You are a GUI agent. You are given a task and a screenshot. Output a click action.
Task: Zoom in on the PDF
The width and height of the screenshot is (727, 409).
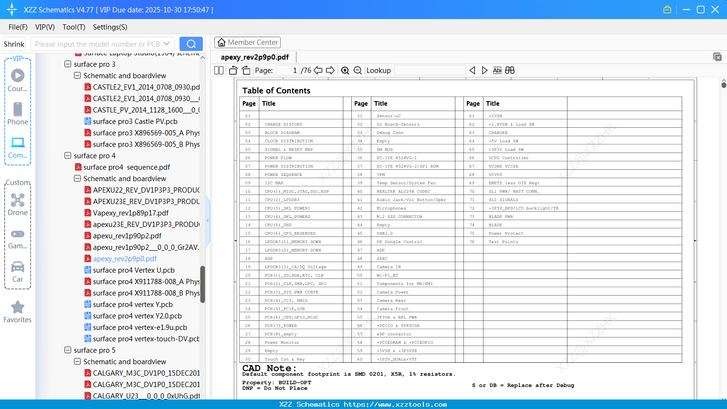(345, 71)
